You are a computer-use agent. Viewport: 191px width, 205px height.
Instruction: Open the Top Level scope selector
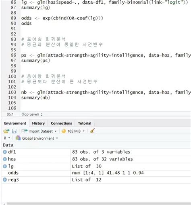32,114
